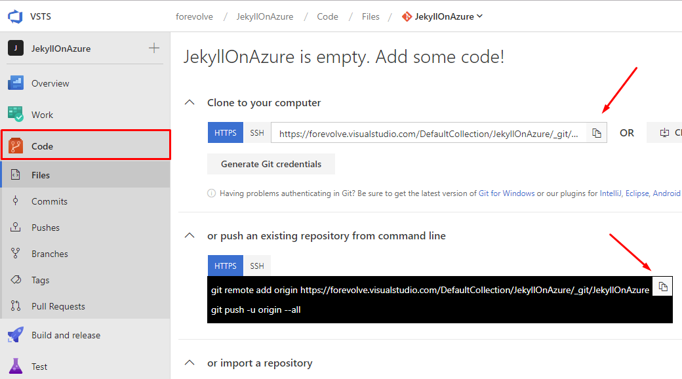Collapse or import a repository section
The height and width of the screenshot is (379, 682).
click(x=190, y=363)
